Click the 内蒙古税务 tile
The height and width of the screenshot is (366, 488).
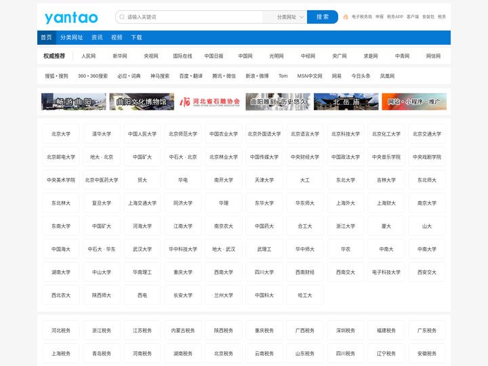coord(183,331)
